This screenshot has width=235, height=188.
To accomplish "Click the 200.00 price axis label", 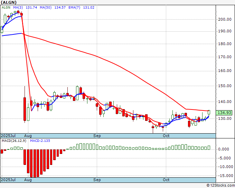I will pyautogui.click(x=225, y=19).
